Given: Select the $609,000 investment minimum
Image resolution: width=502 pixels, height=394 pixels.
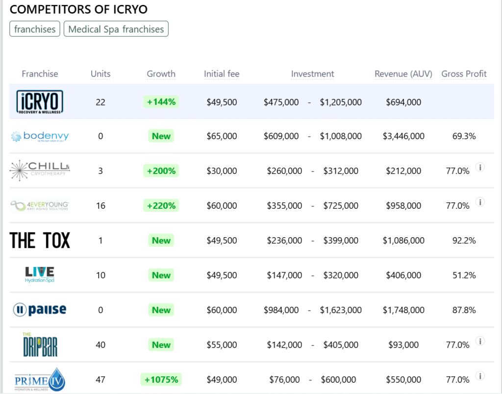Looking at the screenshot, I should coord(281,136).
